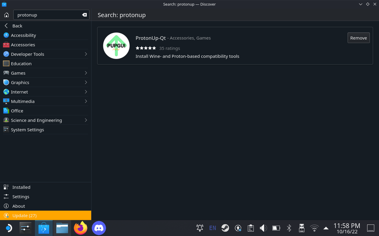Select the Accessibility category label

[x=23, y=35]
